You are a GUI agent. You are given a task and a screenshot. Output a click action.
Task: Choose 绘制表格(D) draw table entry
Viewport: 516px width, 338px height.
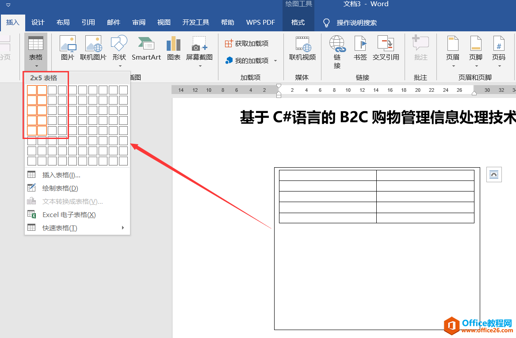pos(77,188)
